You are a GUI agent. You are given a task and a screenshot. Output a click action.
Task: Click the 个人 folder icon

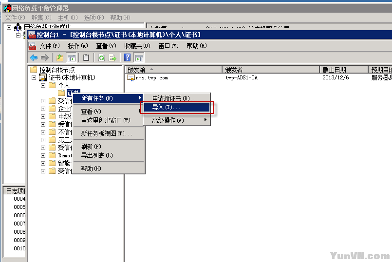[x=52, y=85]
